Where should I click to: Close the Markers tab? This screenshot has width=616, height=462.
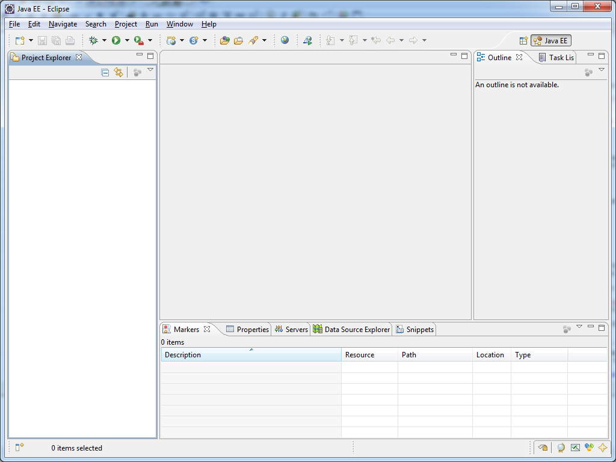point(207,329)
